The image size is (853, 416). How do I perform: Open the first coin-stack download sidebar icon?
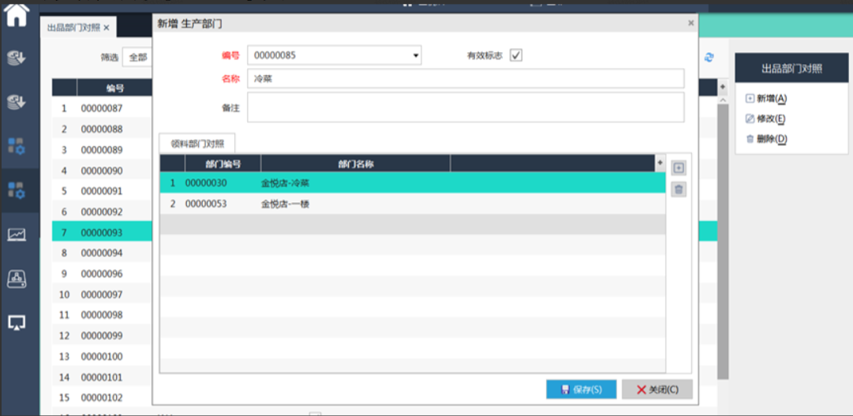coord(17,58)
